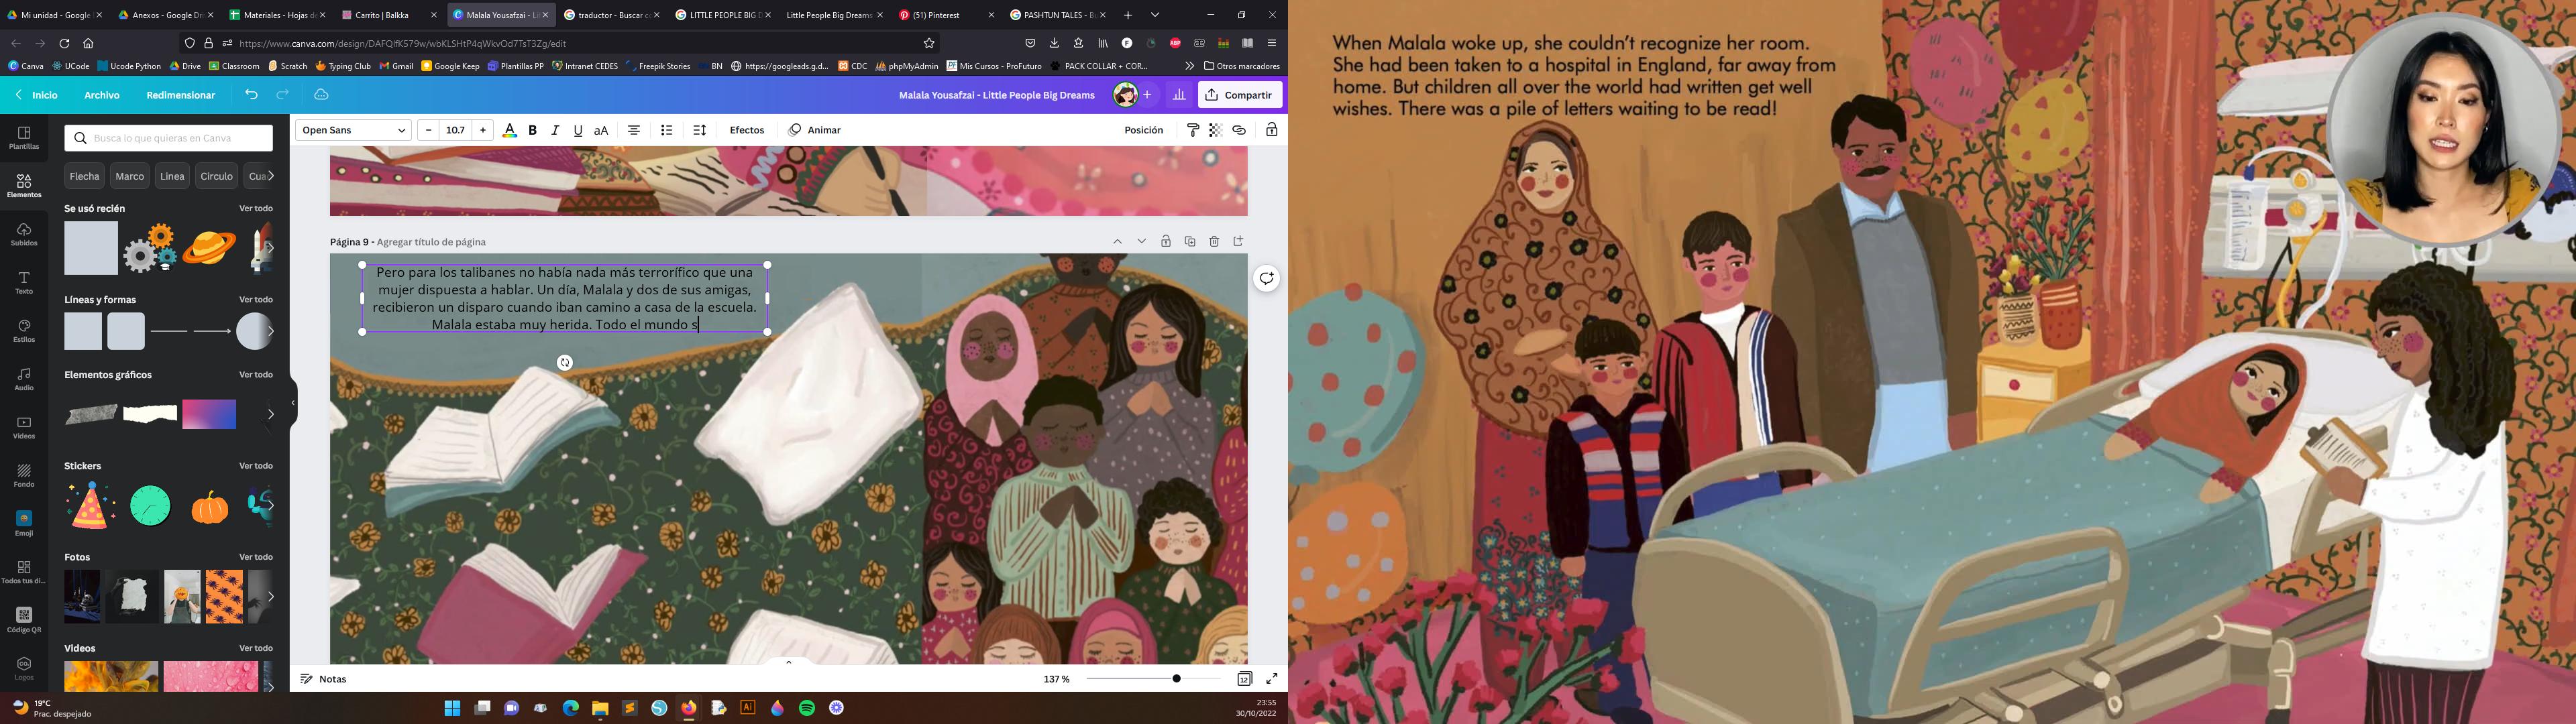Image resolution: width=2576 pixels, height=724 pixels.
Task: Toggle the lock icon in text toolbar
Action: 1272,130
